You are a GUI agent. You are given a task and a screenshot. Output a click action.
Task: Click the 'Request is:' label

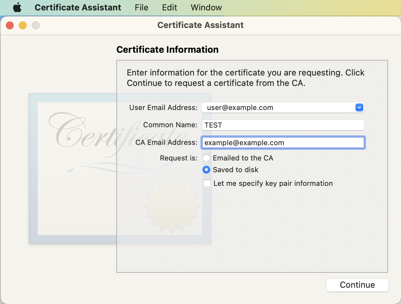pos(179,158)
